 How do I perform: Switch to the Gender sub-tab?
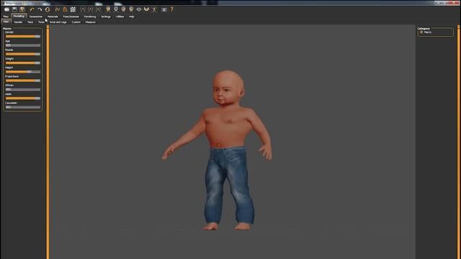pyautogui.click(x=18, y=22)
